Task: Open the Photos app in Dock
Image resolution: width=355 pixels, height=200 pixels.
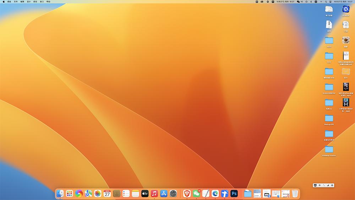Action: (x=98, y=194)
